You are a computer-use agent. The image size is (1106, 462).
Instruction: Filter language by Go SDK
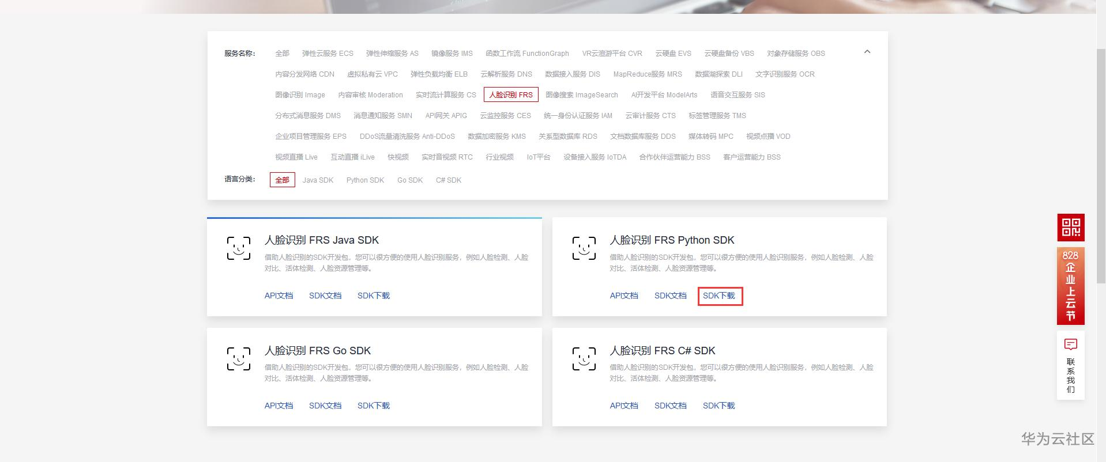(x=410, y=180)
